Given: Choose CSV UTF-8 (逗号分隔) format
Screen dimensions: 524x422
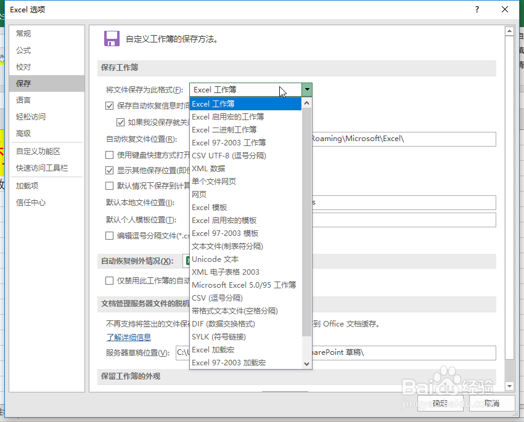Looking at the screenshot, I should (245, 156).
